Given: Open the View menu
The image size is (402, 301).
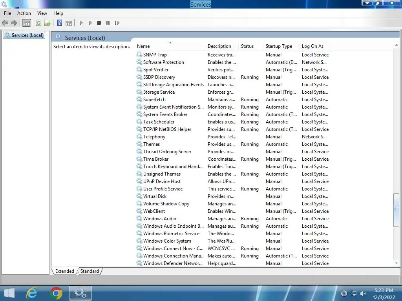Looking at the screenshot, I should (x=42, y=13).
